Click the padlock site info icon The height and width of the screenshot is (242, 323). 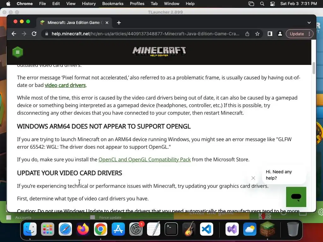[x=47, y=34]
